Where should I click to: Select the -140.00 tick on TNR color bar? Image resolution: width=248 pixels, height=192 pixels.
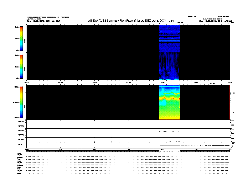click(16, 102)
